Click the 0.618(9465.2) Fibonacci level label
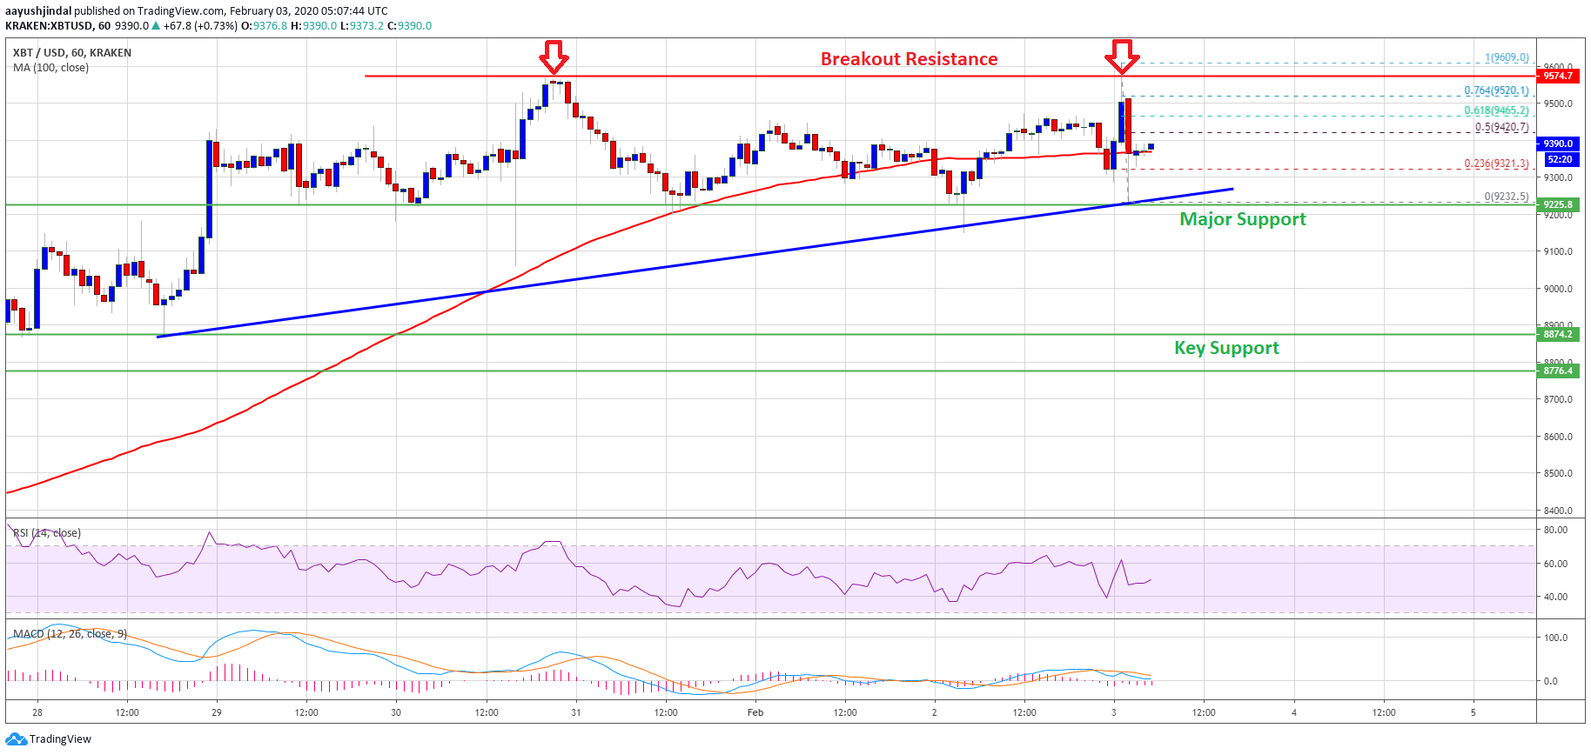The width and height of the screenshot is (1591, 755). pos(1496,110)
